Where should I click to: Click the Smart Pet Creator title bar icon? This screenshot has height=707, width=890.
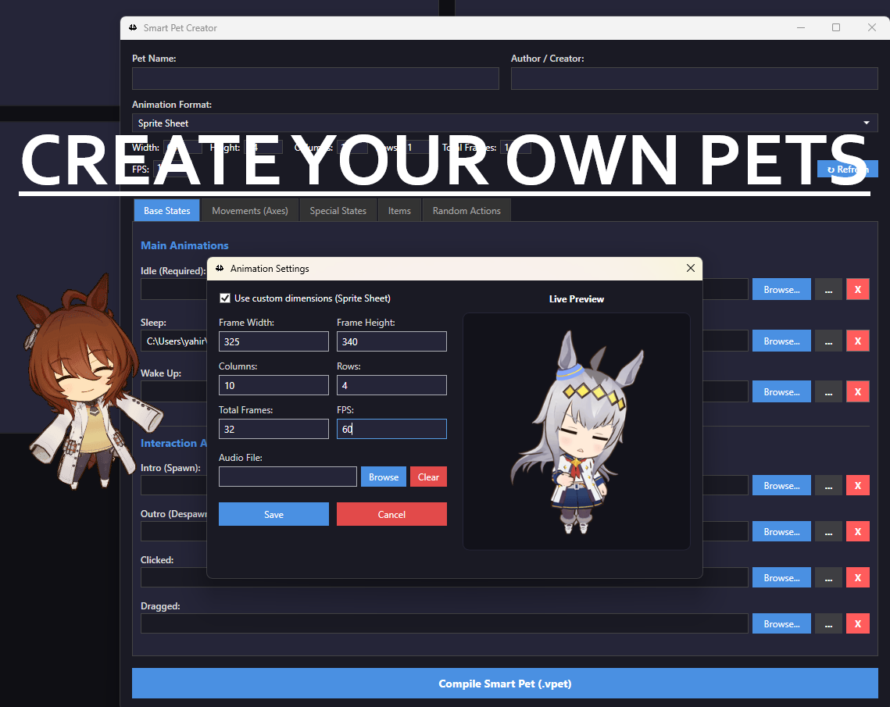pyautogui.click(x=133, y=28)
